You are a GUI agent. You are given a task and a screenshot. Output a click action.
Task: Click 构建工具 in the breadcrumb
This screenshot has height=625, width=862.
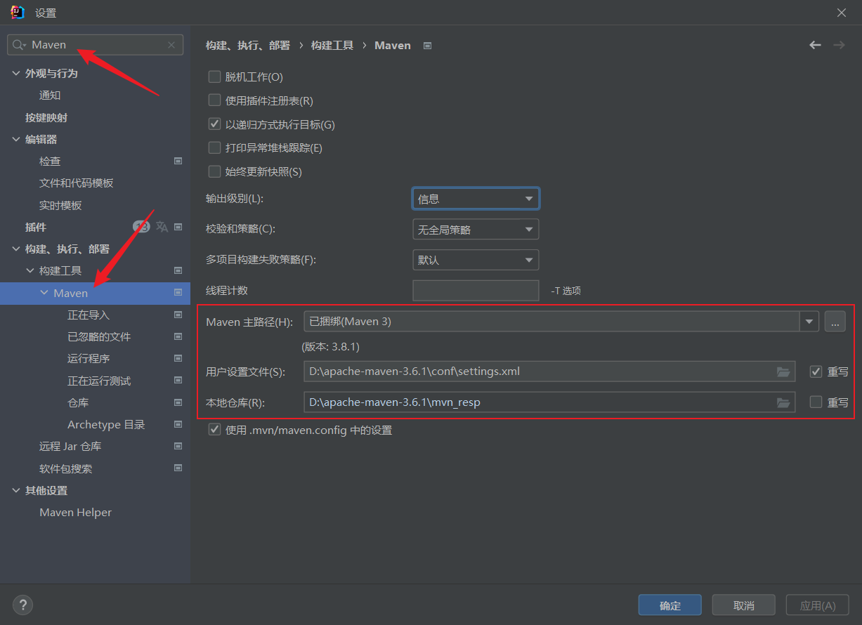click(x=332, y=45)
